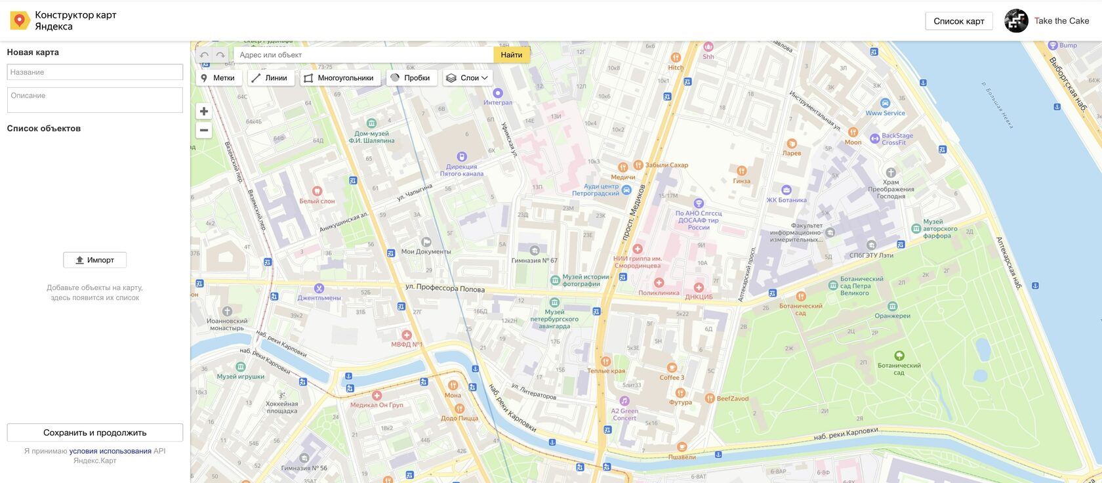Image resolution: width=1102 pixels, height=483 pixels.
Task: Click the Оранжереи map marker
Action: (x=893, y=306)
